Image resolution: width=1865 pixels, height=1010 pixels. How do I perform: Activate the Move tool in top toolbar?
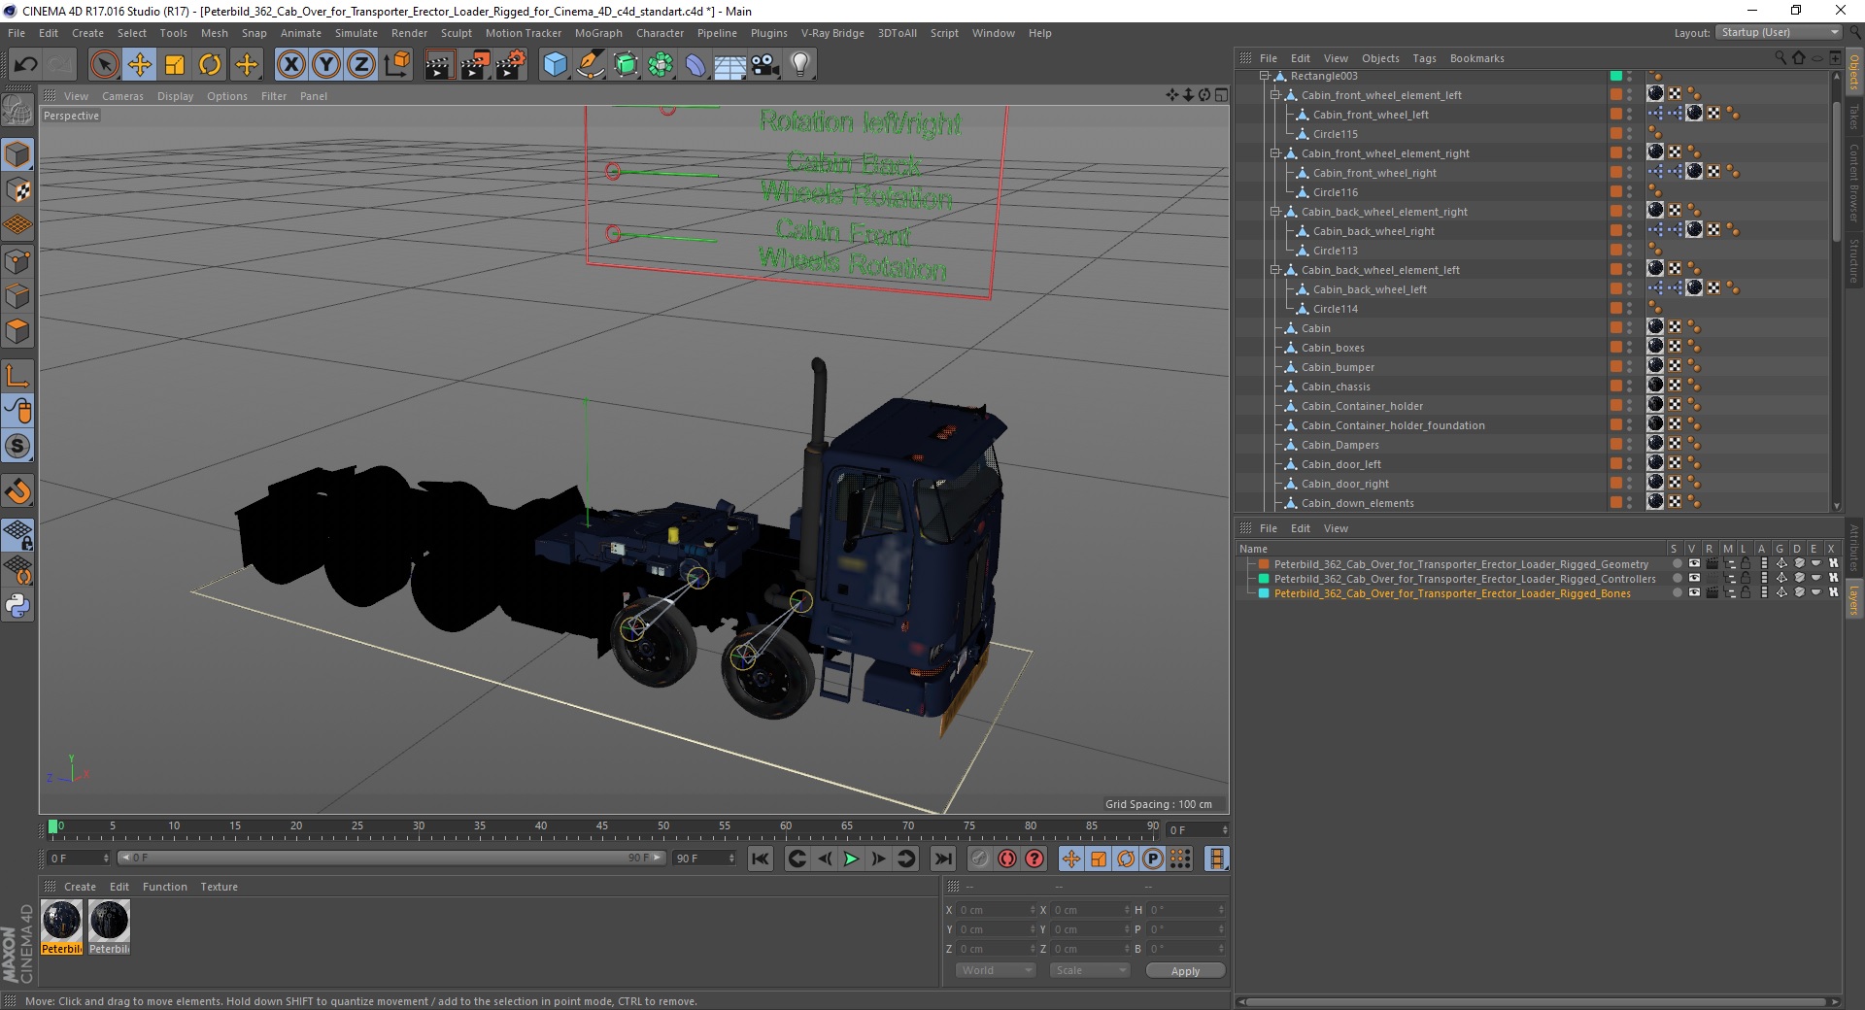point(140,65)
